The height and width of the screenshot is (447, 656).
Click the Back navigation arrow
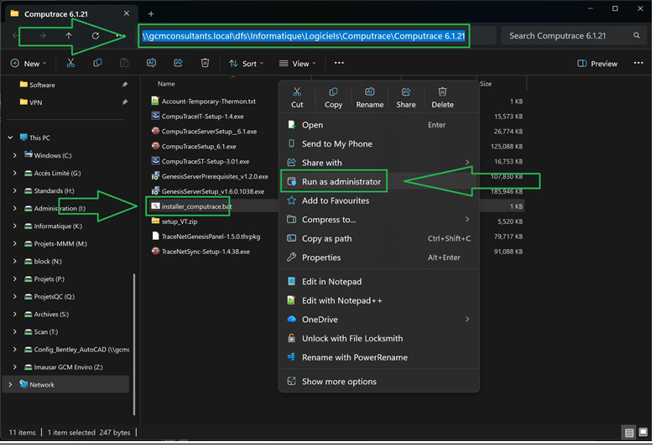coord(15,36)
